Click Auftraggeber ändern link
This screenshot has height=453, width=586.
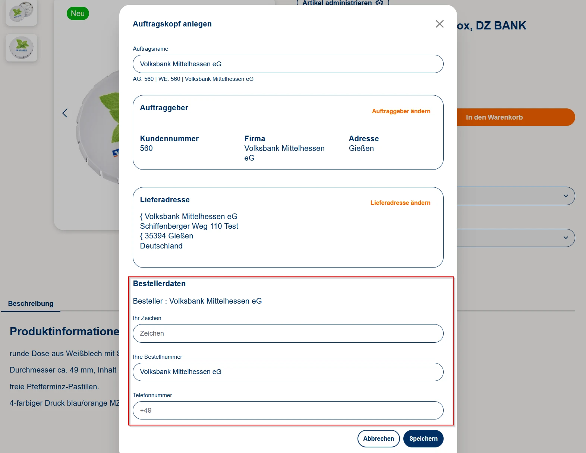pos(401,111)
